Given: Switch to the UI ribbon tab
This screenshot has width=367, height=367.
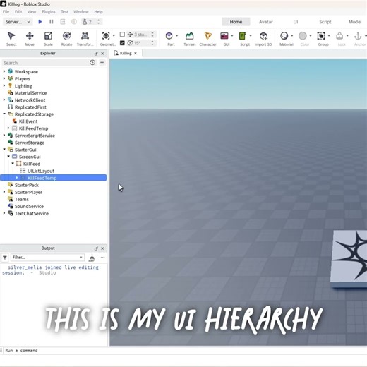Looking at the screenshot, I should 296,22.
